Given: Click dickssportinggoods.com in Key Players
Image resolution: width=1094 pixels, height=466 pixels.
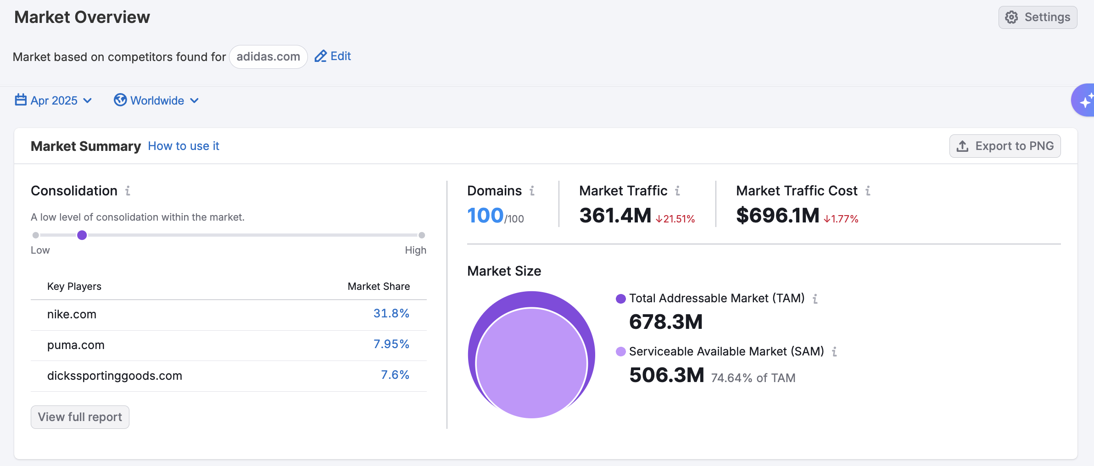Looking at the screenshot, I should [115, 376].
